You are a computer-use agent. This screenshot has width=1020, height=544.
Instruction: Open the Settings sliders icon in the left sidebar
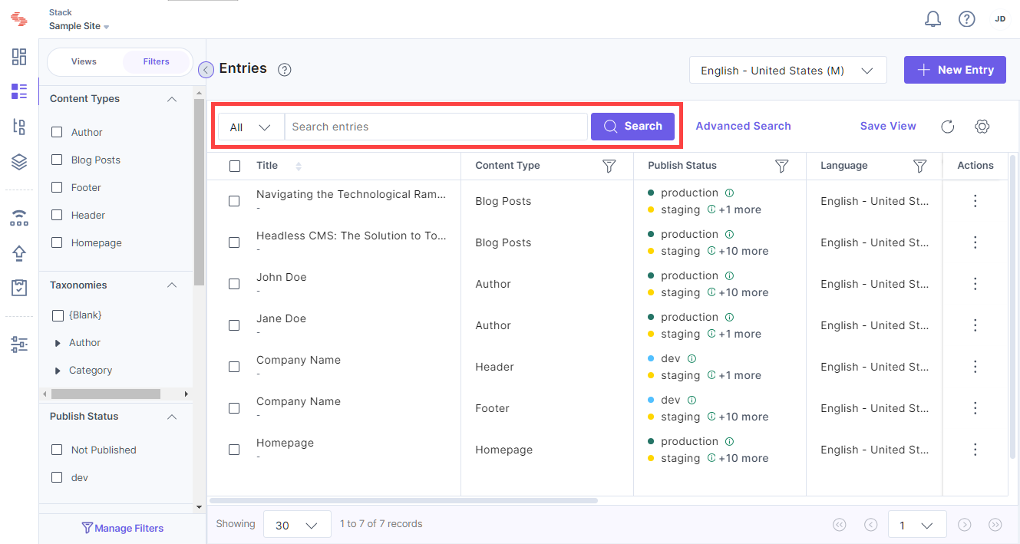19,345
